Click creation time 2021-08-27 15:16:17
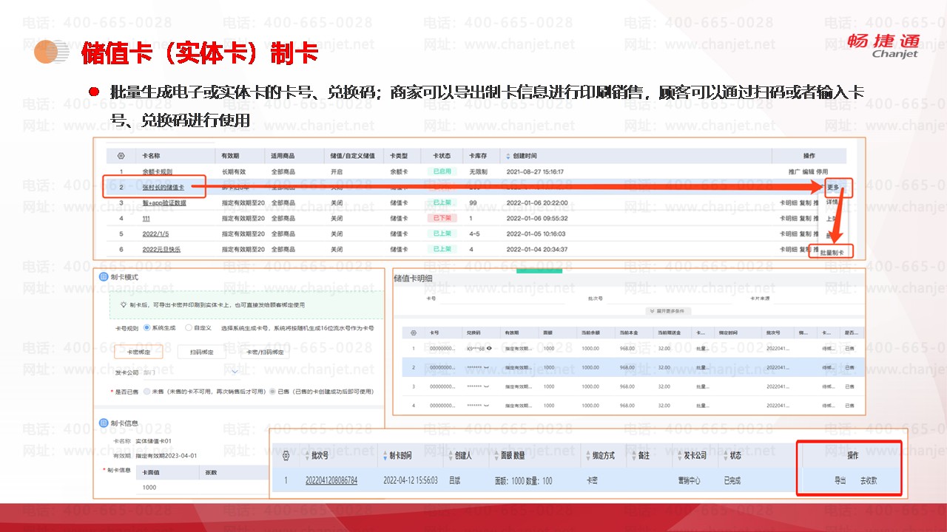Viewport: 947px width, 532px height. tap(535, 171)
